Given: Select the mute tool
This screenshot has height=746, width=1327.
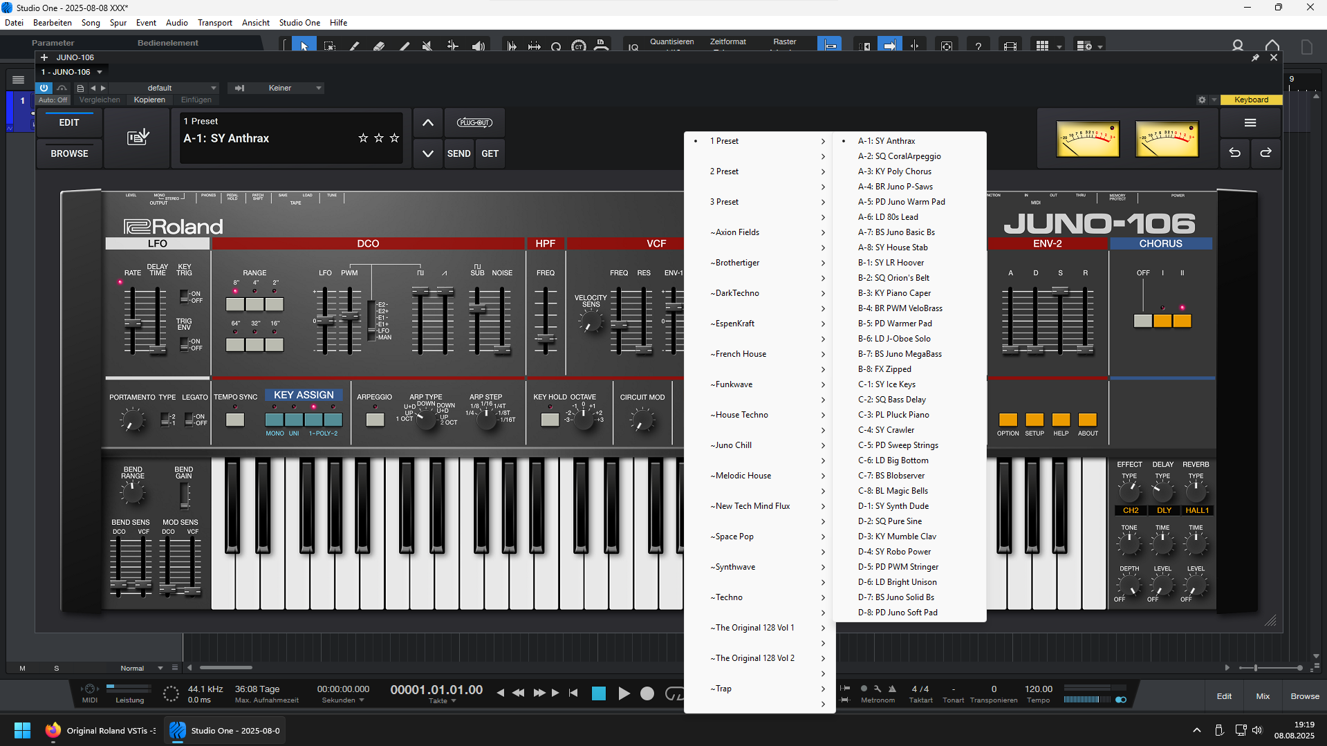Looking at the screenshot, I should coord(427,46).
